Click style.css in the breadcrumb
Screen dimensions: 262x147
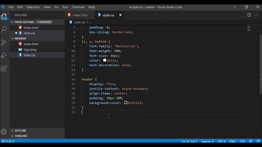(80, 22)
